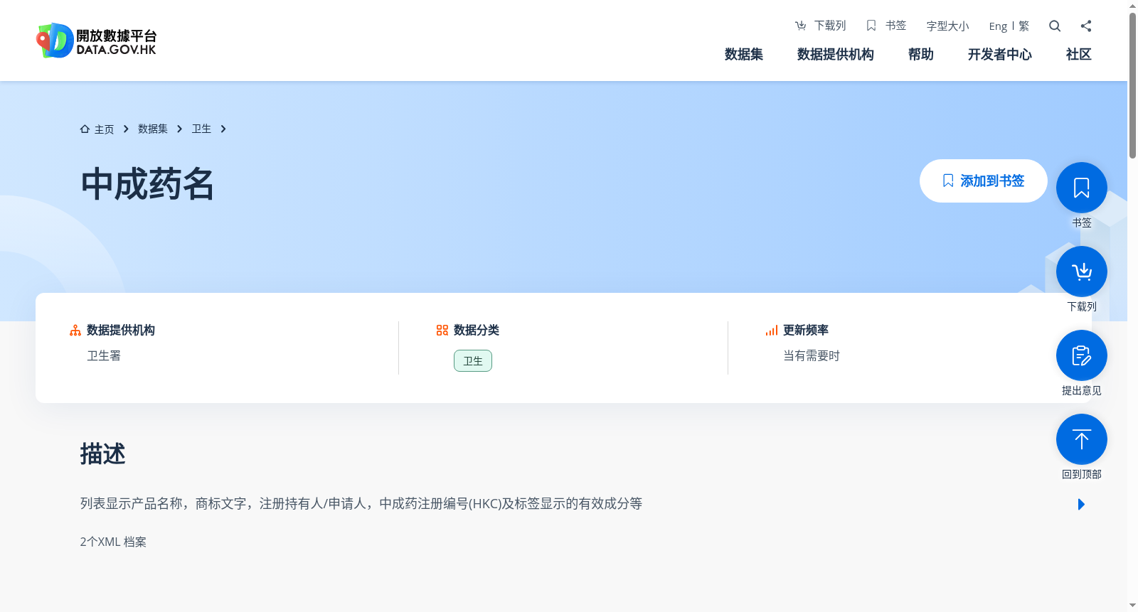Open 下载列 in the top bar
Image resolution: width=1138 pixels, height=612 pixels.
[821, 26]
